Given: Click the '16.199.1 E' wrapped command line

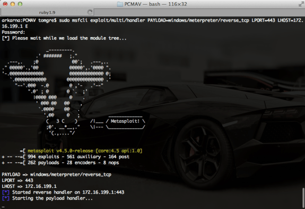Looking at the screenshot, I should pyautogui.click(x=15, y=26).
